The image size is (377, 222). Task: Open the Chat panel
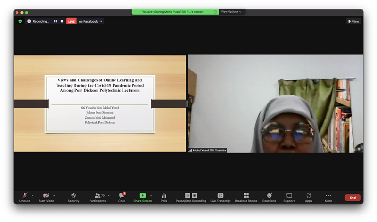[122, 195]
